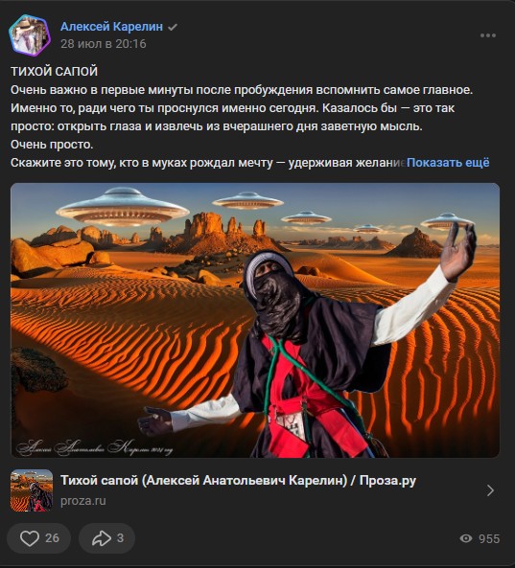Click the eye views counter icon
The width and height of the screenshot is (515, 568).
(x=466, y=538)
